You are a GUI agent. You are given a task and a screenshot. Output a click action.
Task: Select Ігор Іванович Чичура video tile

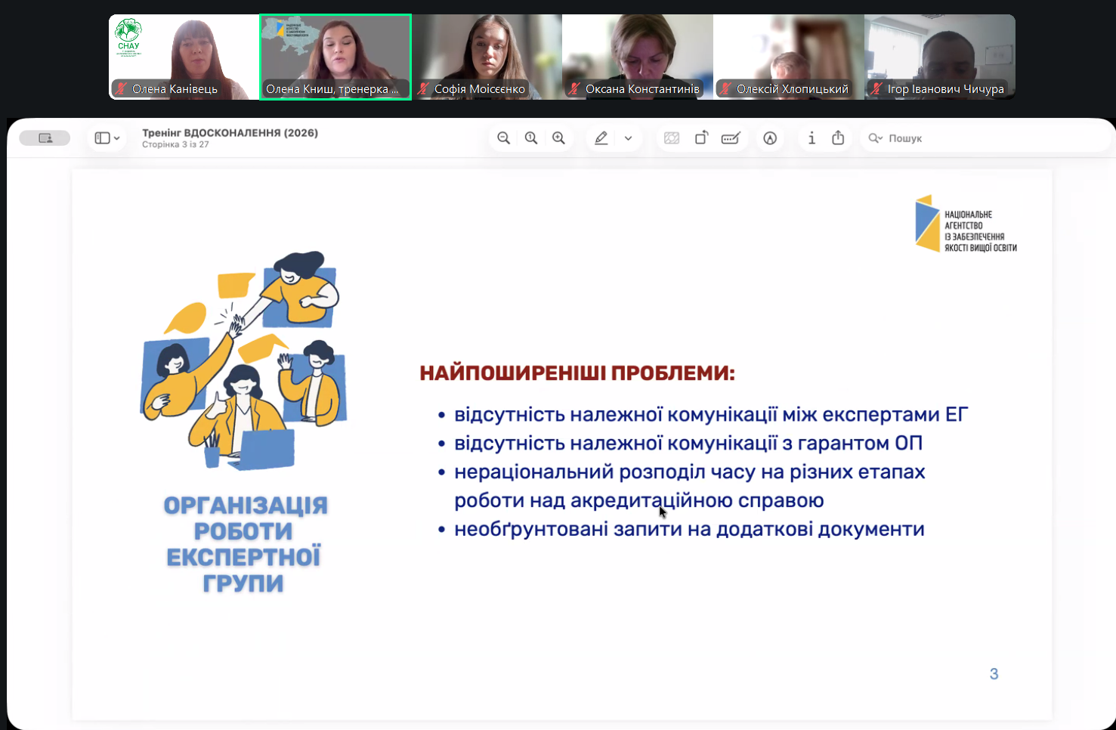click(940, 57)
